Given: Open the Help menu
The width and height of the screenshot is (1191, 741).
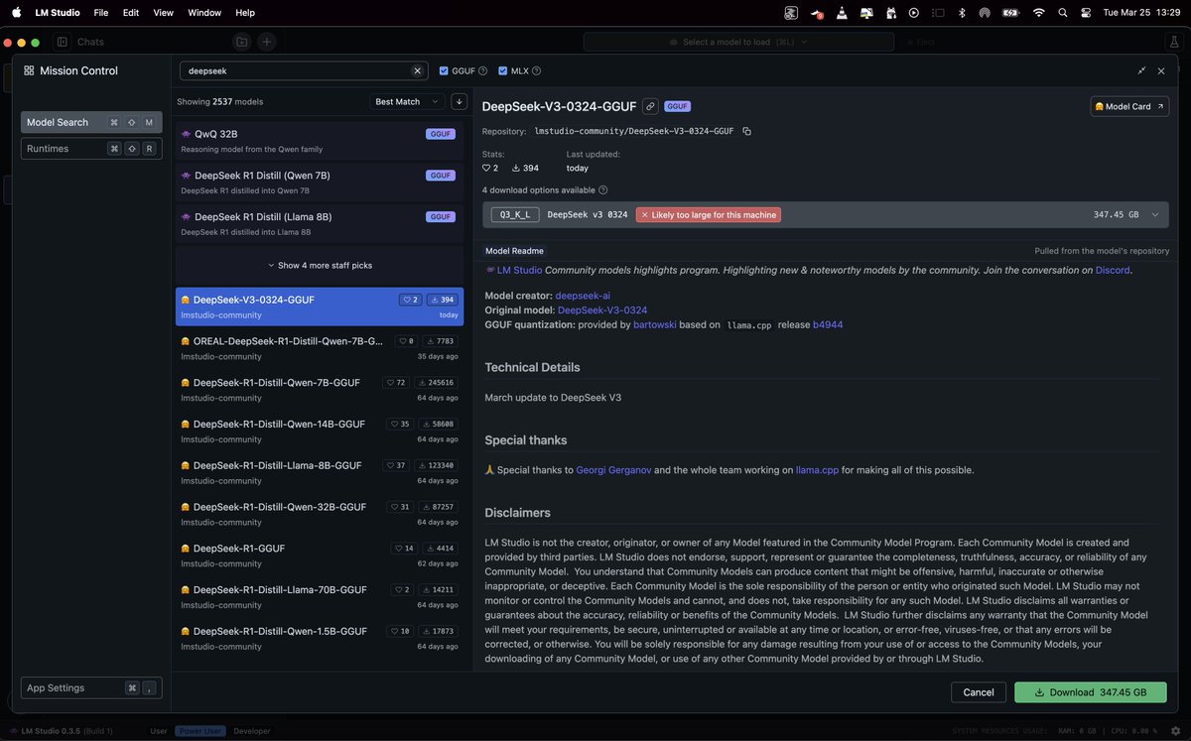Looking at the screenshot, I should pyautogui.click(x=245, y=13).
